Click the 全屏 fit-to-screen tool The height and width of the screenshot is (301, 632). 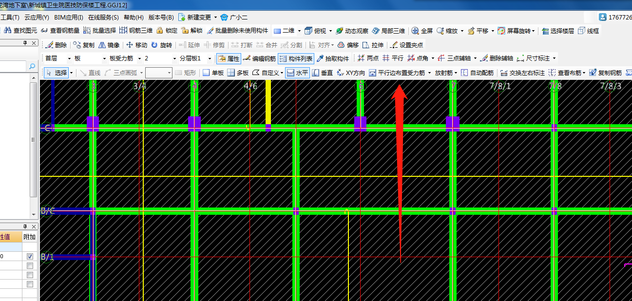click(422, 31)
